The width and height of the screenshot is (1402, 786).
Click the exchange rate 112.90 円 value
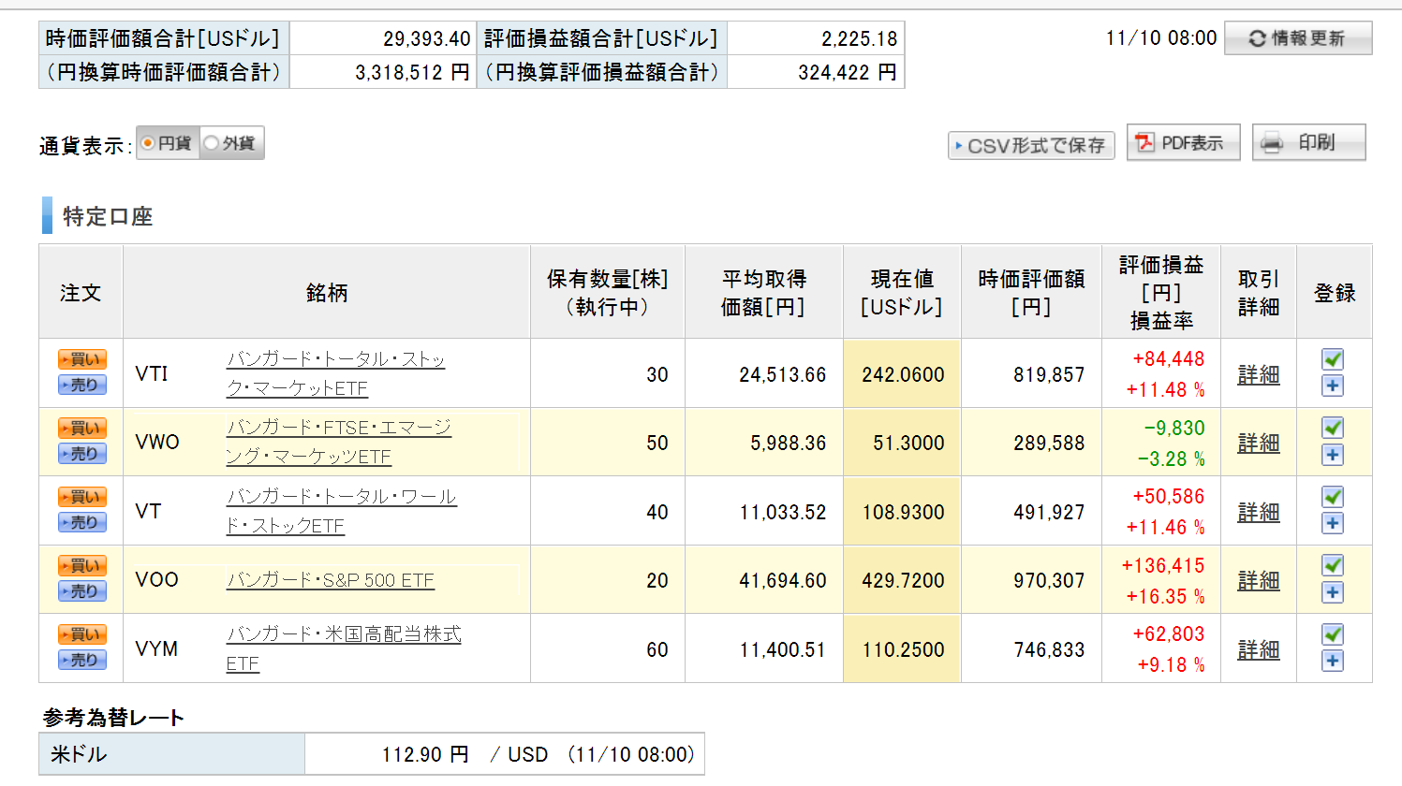point(424,755)
